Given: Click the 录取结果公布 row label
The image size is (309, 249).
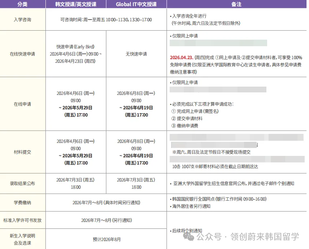Looking at the screenshot, I should pos(22,183).
